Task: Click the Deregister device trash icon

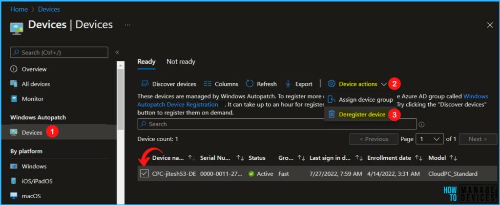Action: [332, 114]
